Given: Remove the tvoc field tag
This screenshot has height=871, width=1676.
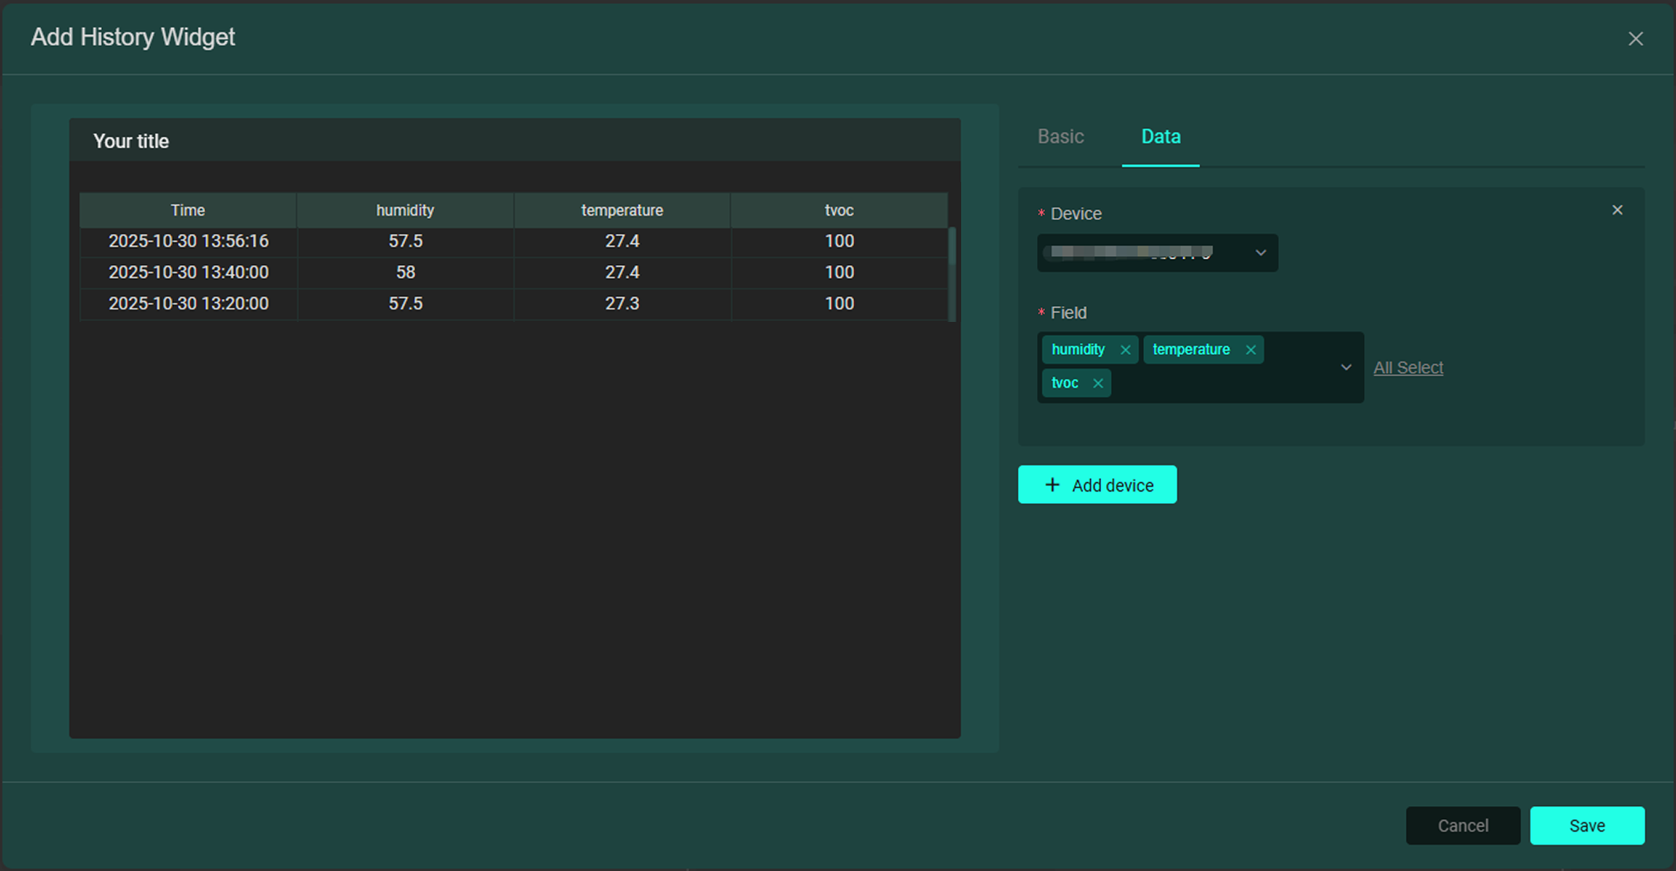Looking at the screenshot, I should 1098,384.
